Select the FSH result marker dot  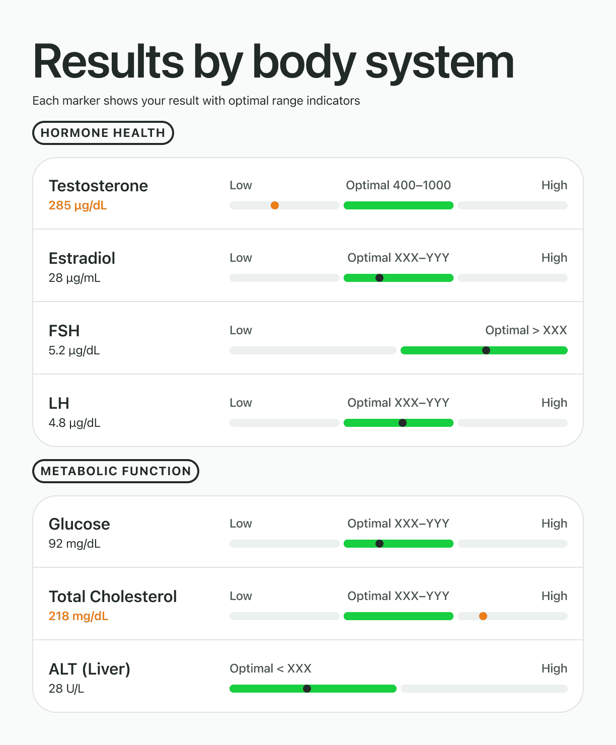485,350
